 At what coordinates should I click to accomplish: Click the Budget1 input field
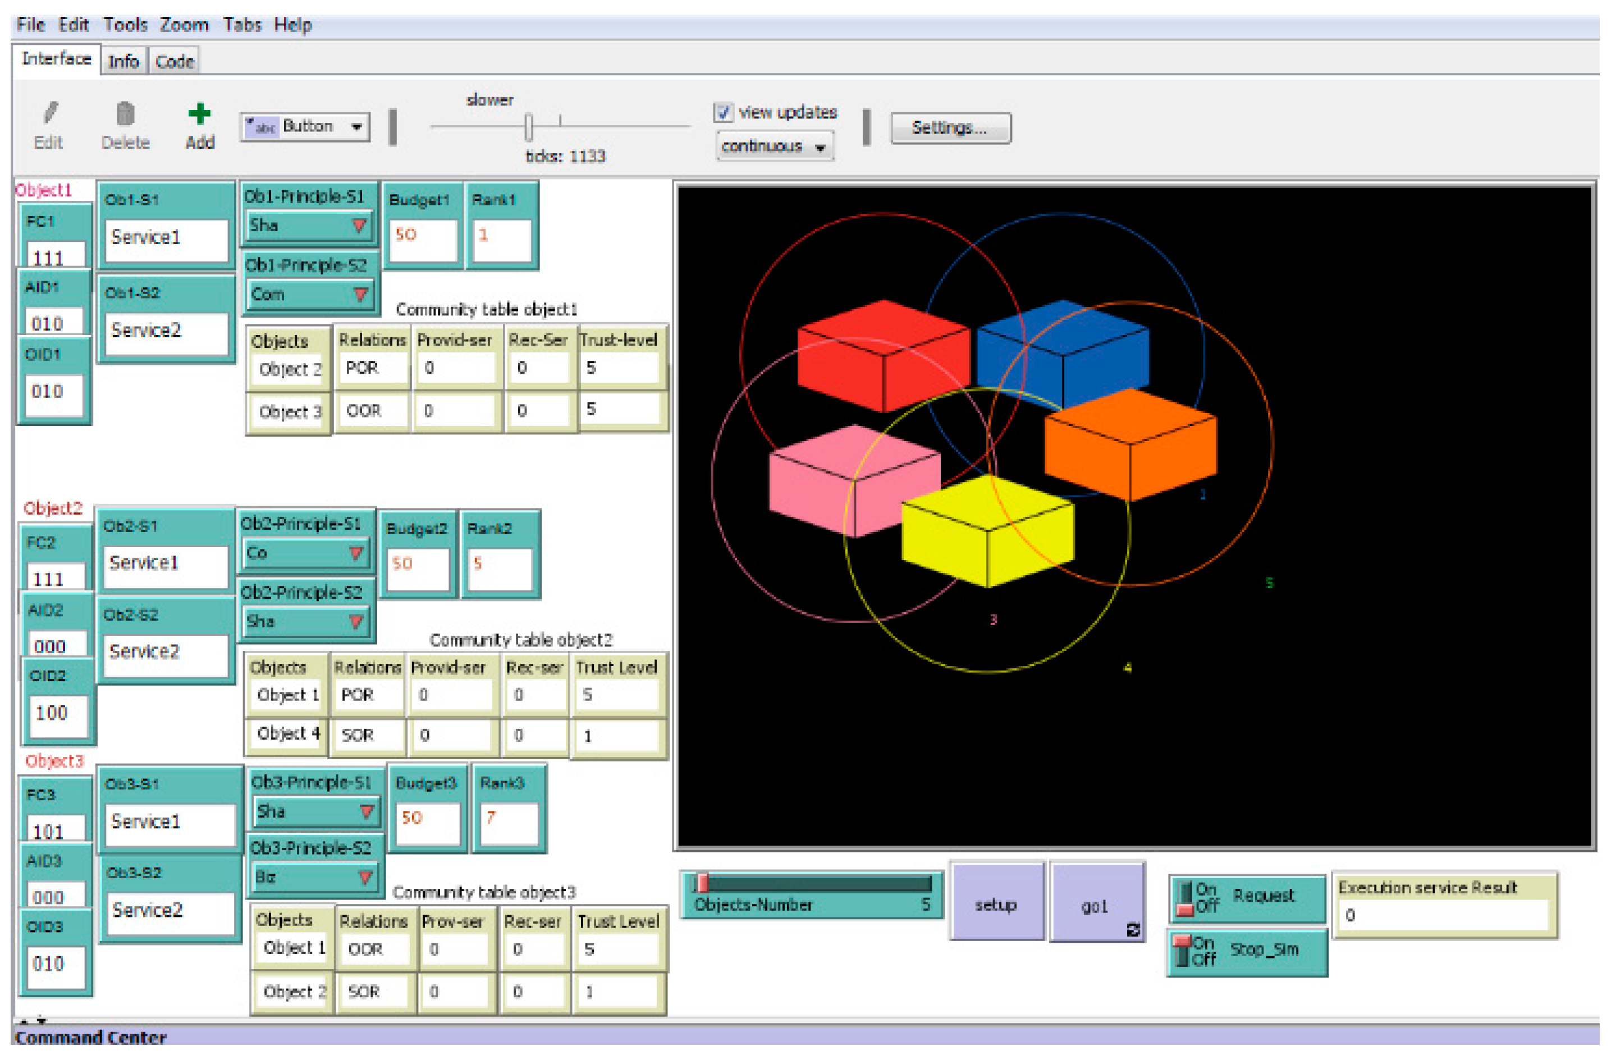pos(424,240)
